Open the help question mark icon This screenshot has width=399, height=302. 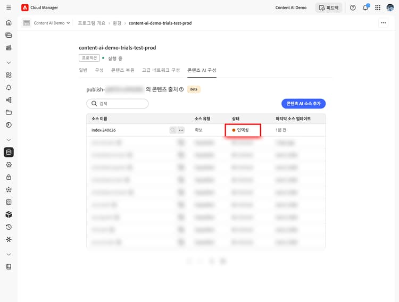pyautogui.click(x=353, y=7)
